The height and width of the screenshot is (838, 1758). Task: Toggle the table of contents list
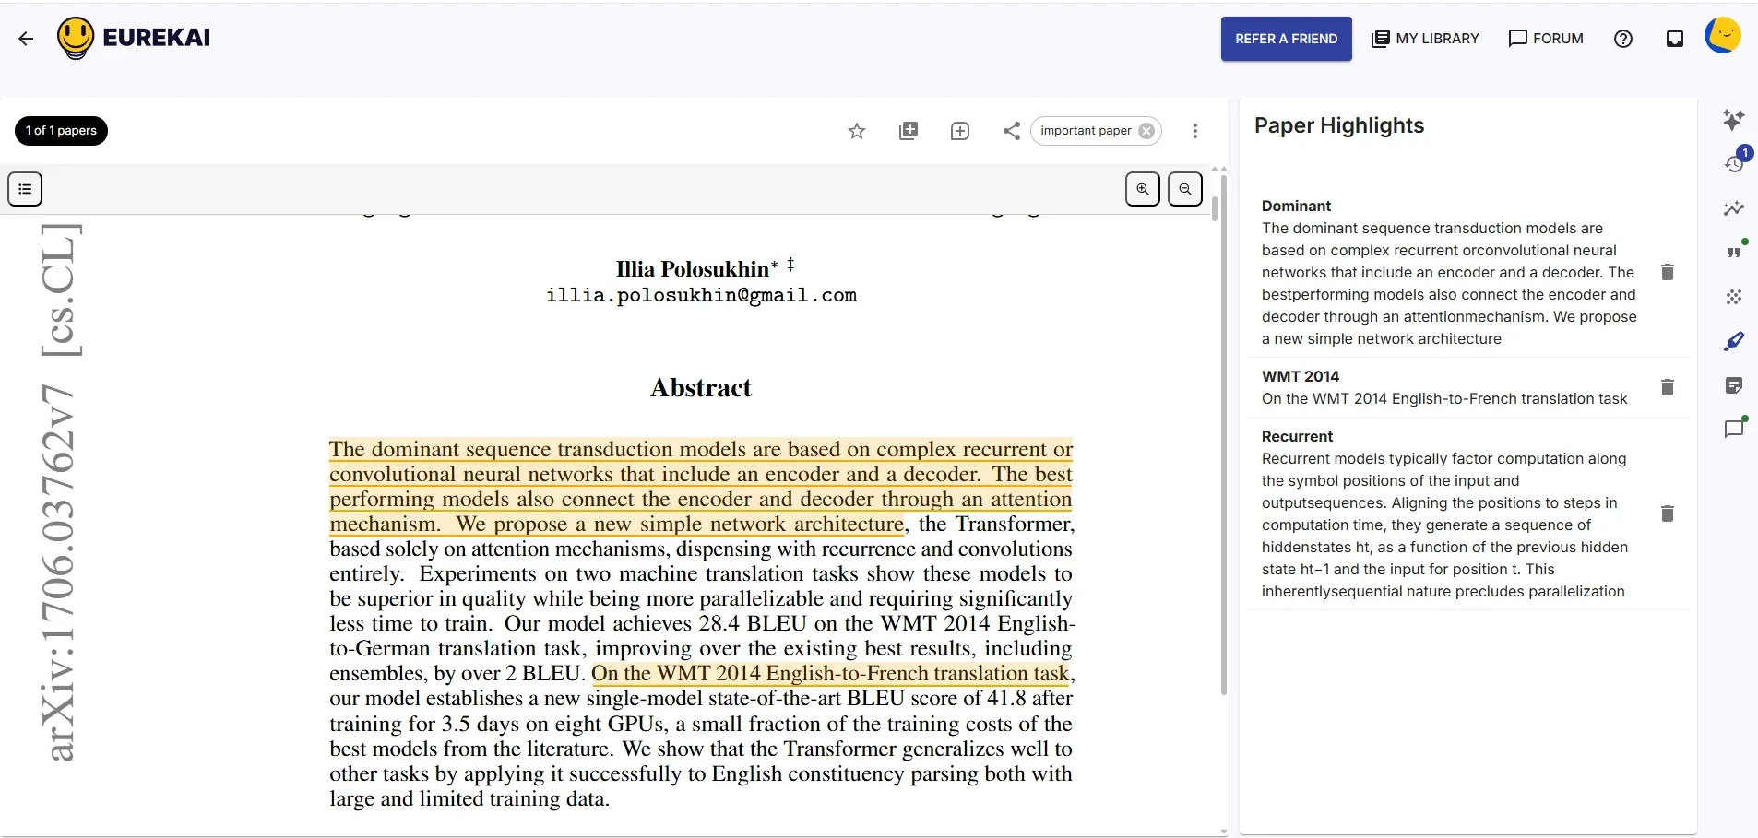point(25,189)
